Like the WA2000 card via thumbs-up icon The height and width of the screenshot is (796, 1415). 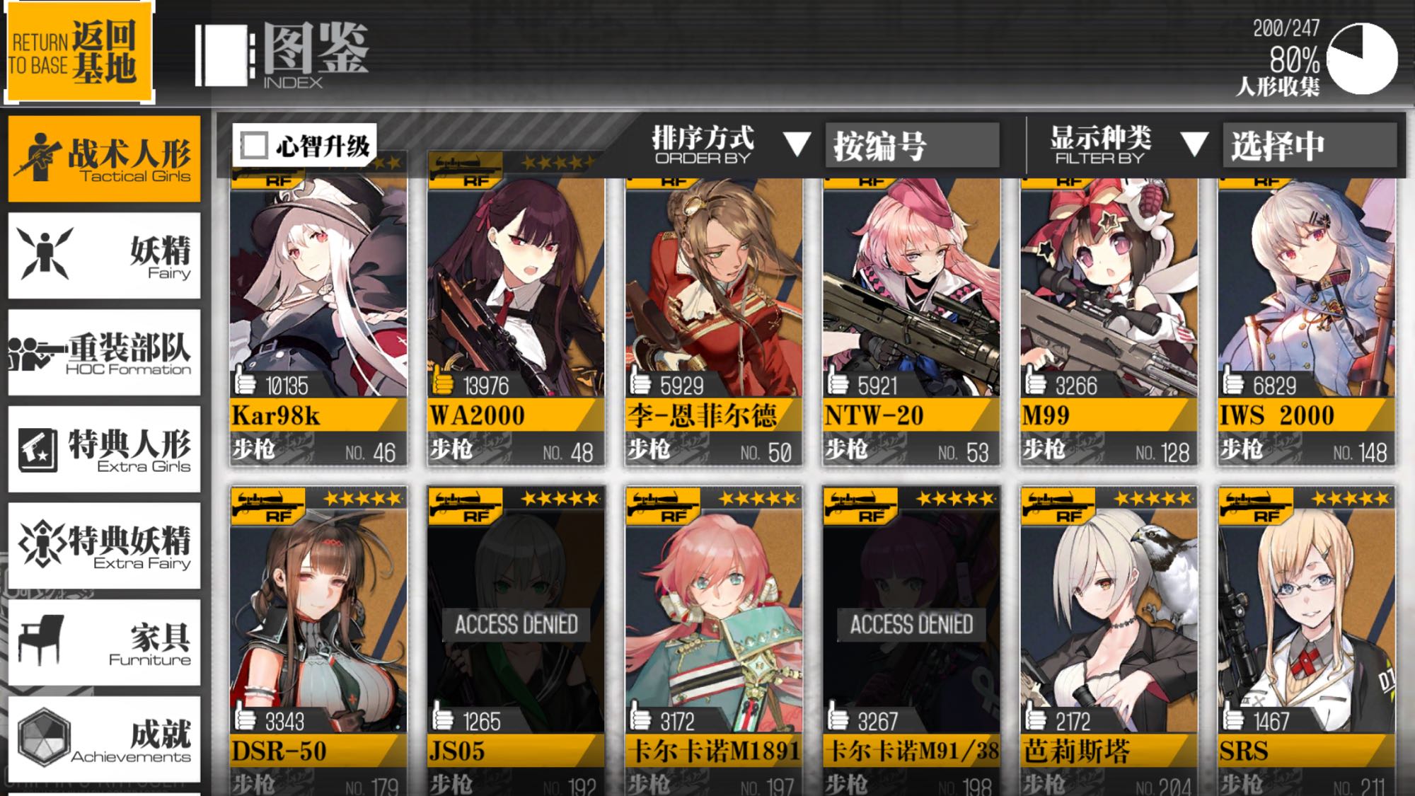click(442, 381)
